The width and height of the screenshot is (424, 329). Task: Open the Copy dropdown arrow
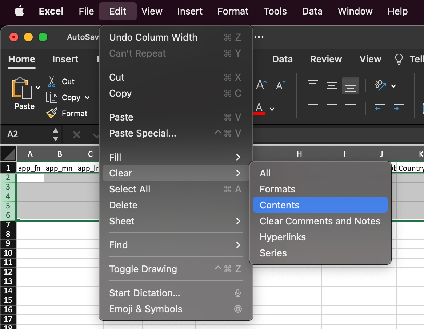[87, 98]
